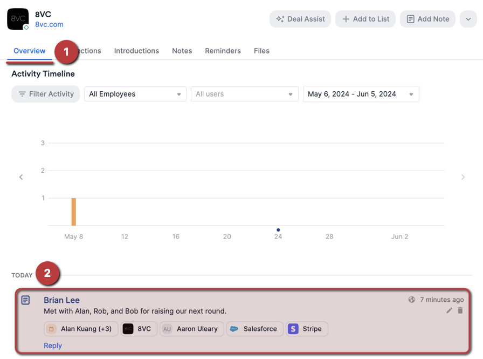Click the Stripe S icon chip
Image resolution: width=483 pixels, height=359 pixels.
click(x=293, y=329)
